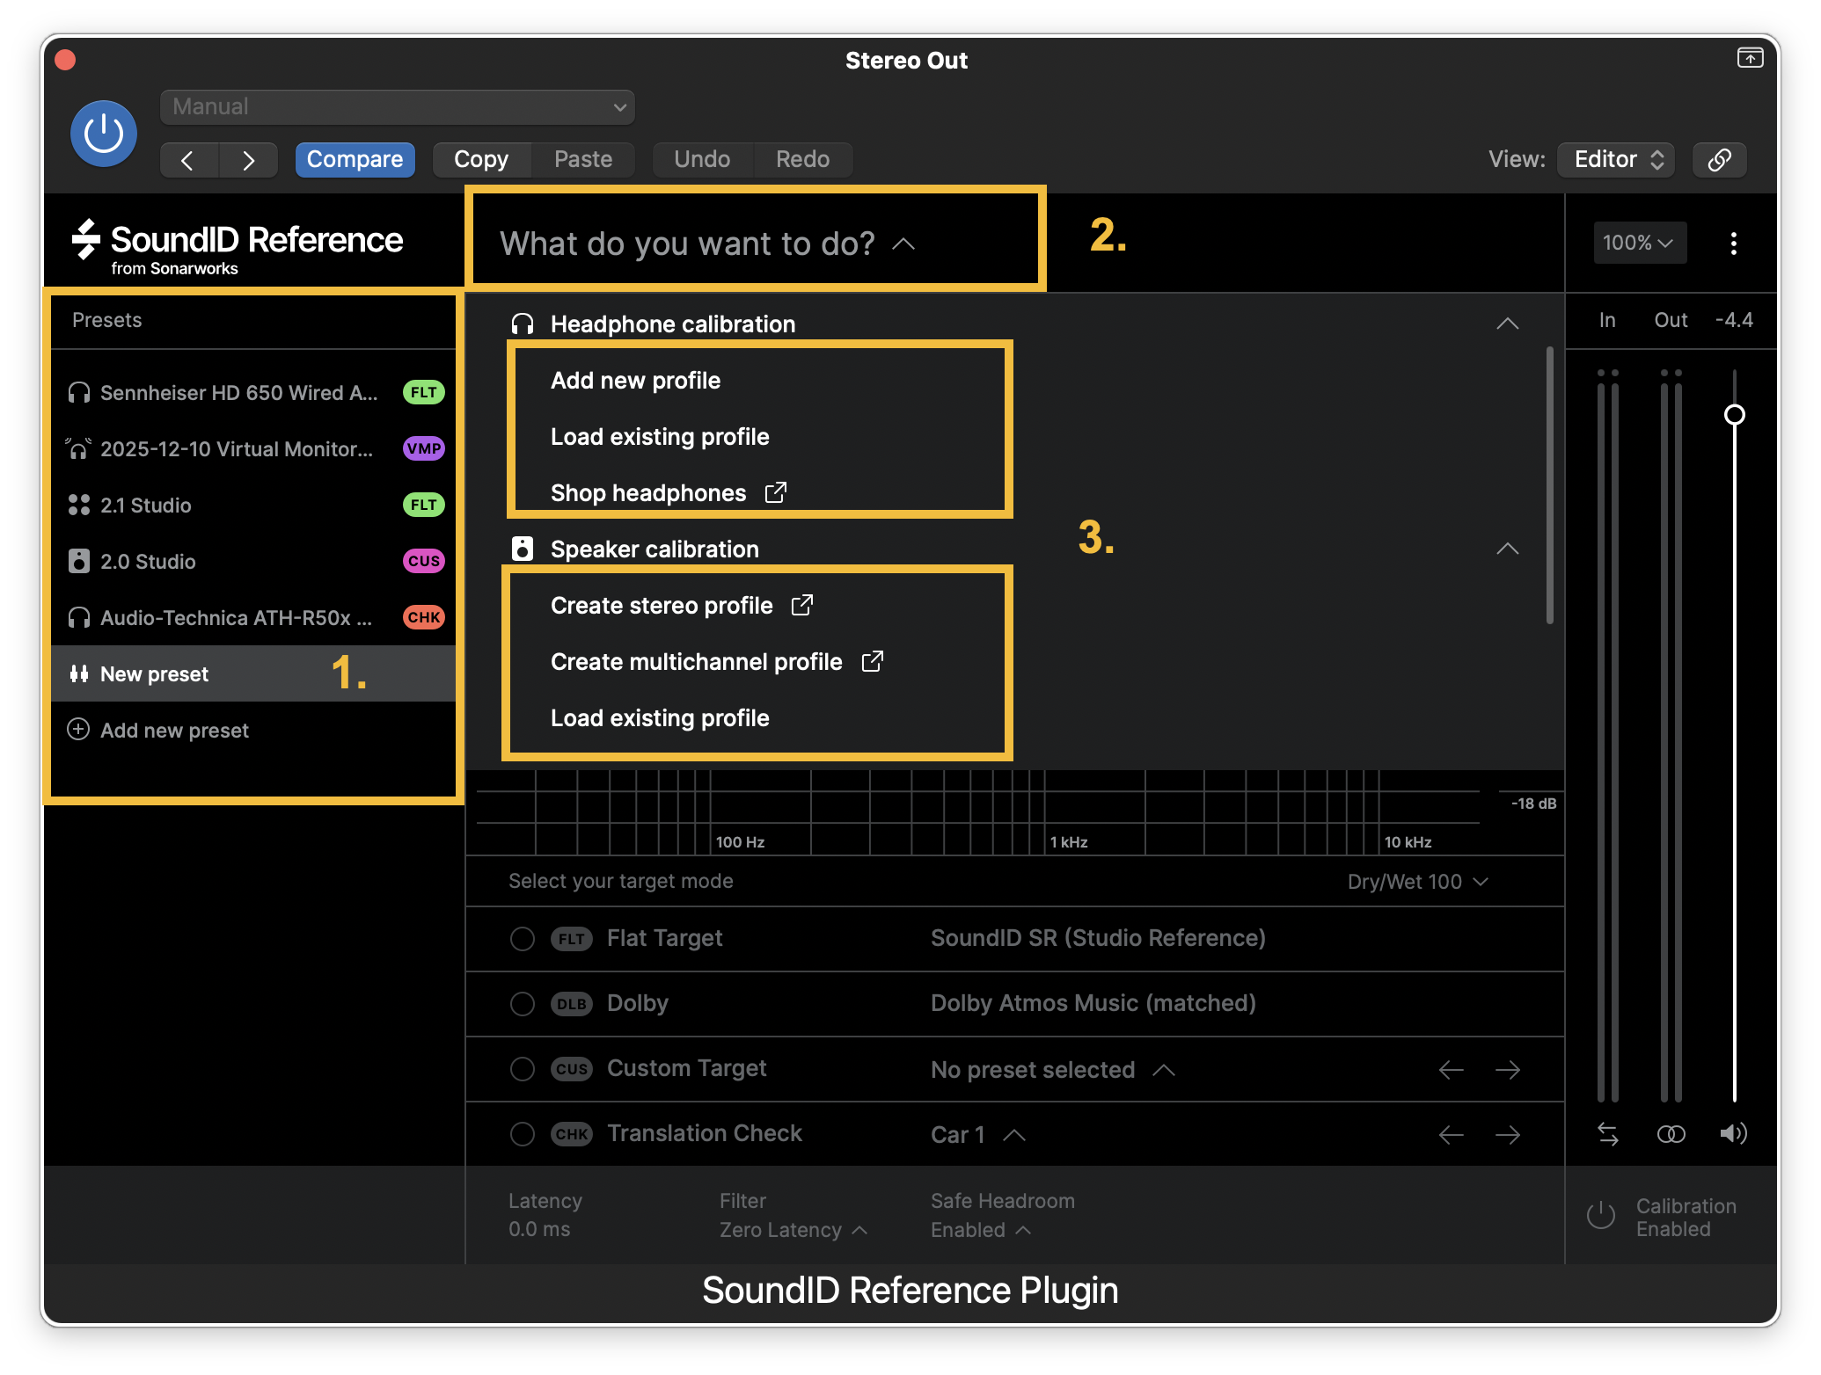The image size is (1821, 1375).
Task: Click the plus icon for Add new preset
Action: click(78, 730)
